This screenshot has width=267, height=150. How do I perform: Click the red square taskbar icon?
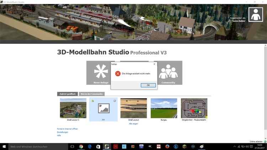coord(116,146)
